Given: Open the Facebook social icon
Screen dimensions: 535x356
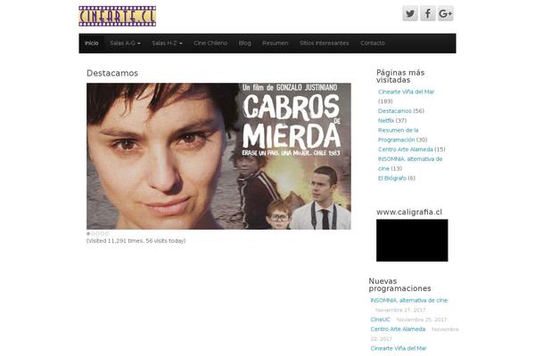Looking at the screenshot, I should click(427, 13).
